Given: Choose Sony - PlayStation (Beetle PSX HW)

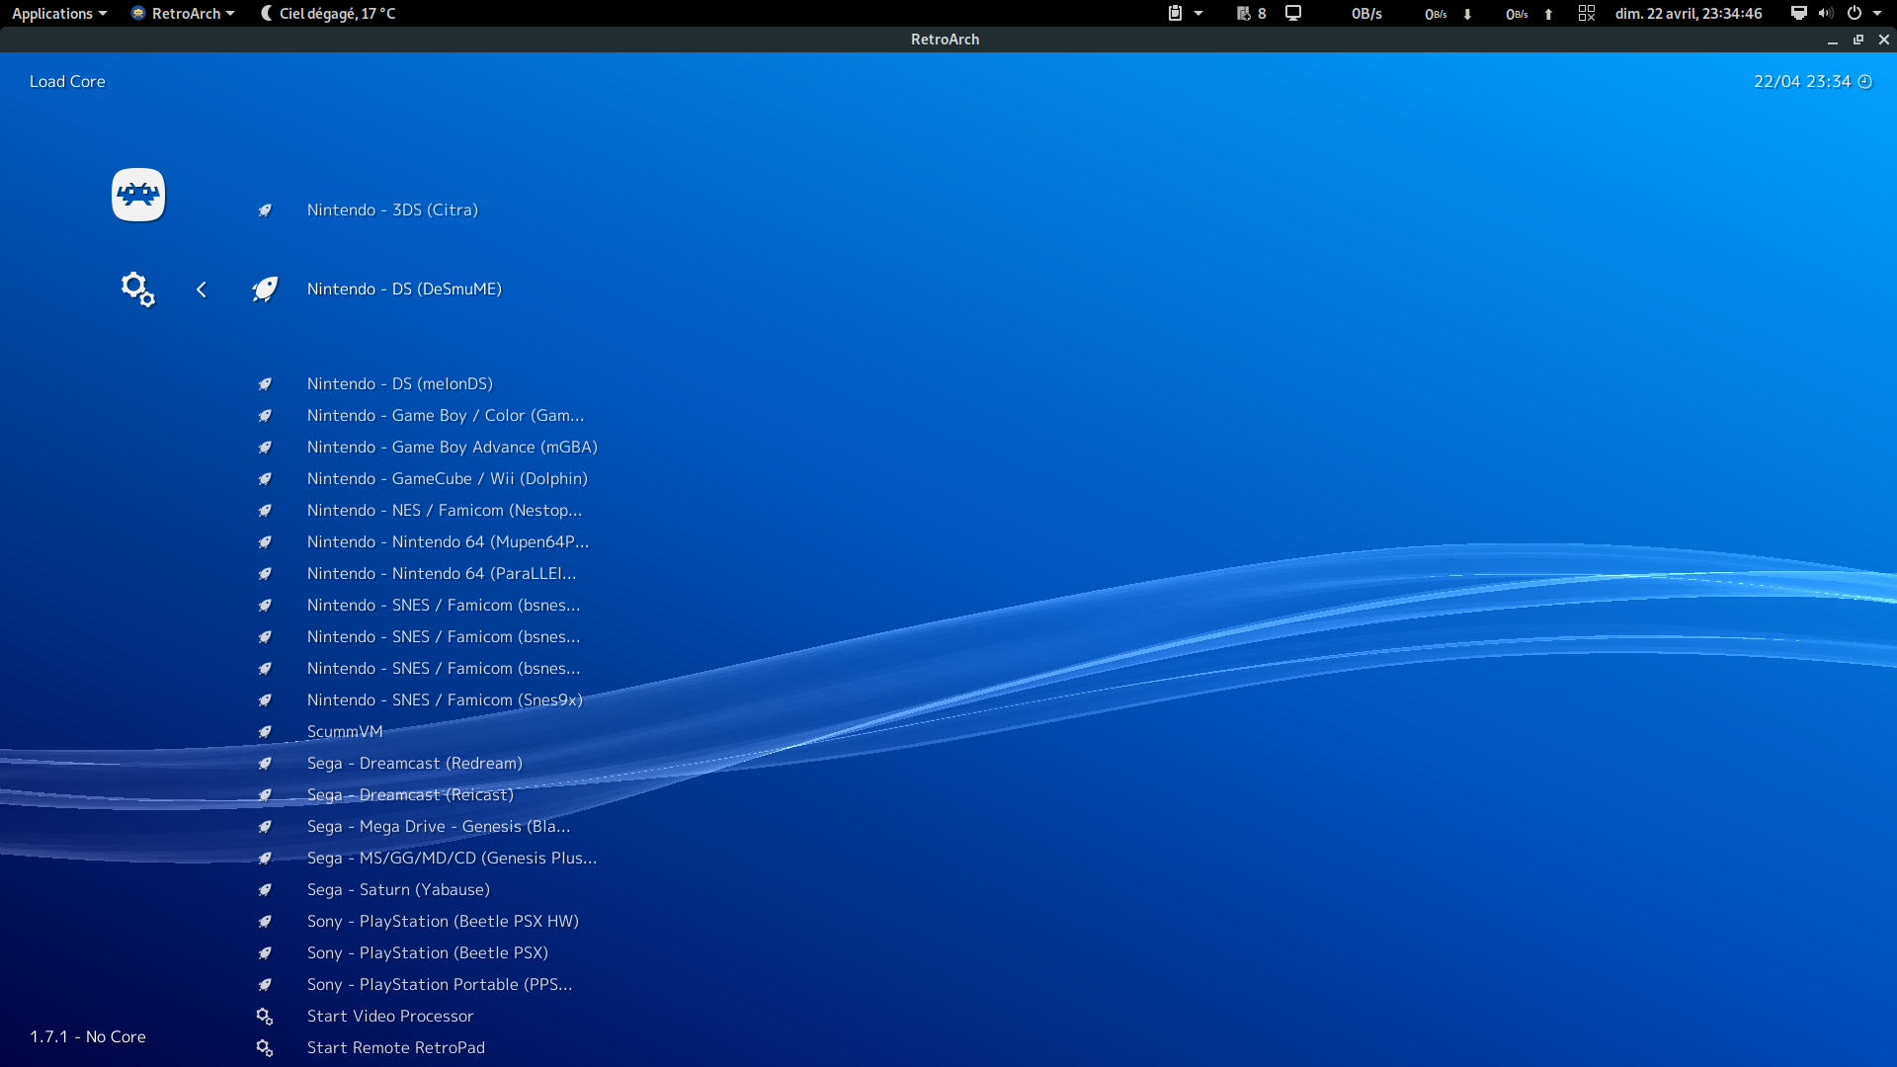Looking at the screenshot, I should (x=443, y=922).
